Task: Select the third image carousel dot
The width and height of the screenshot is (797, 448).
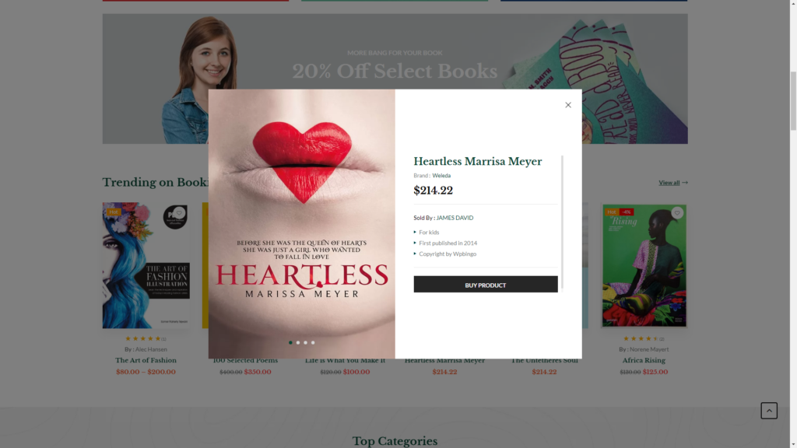Action: [x=305, y=342]
